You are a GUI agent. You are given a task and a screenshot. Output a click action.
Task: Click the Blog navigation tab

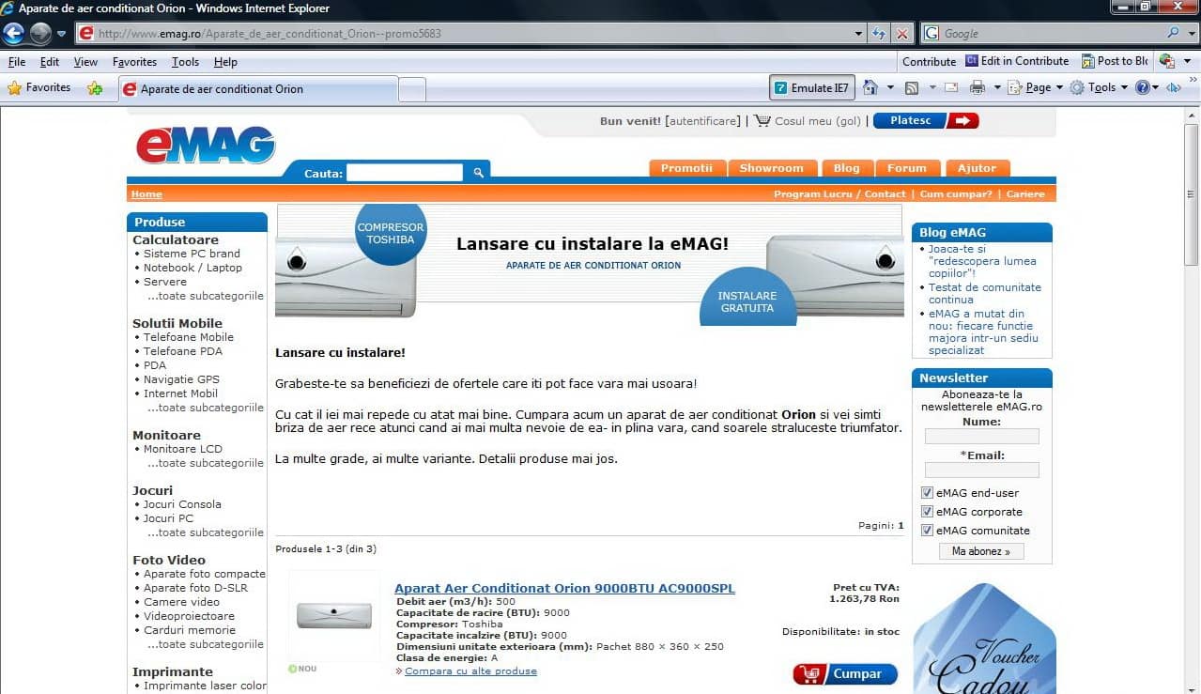point(846,168)
